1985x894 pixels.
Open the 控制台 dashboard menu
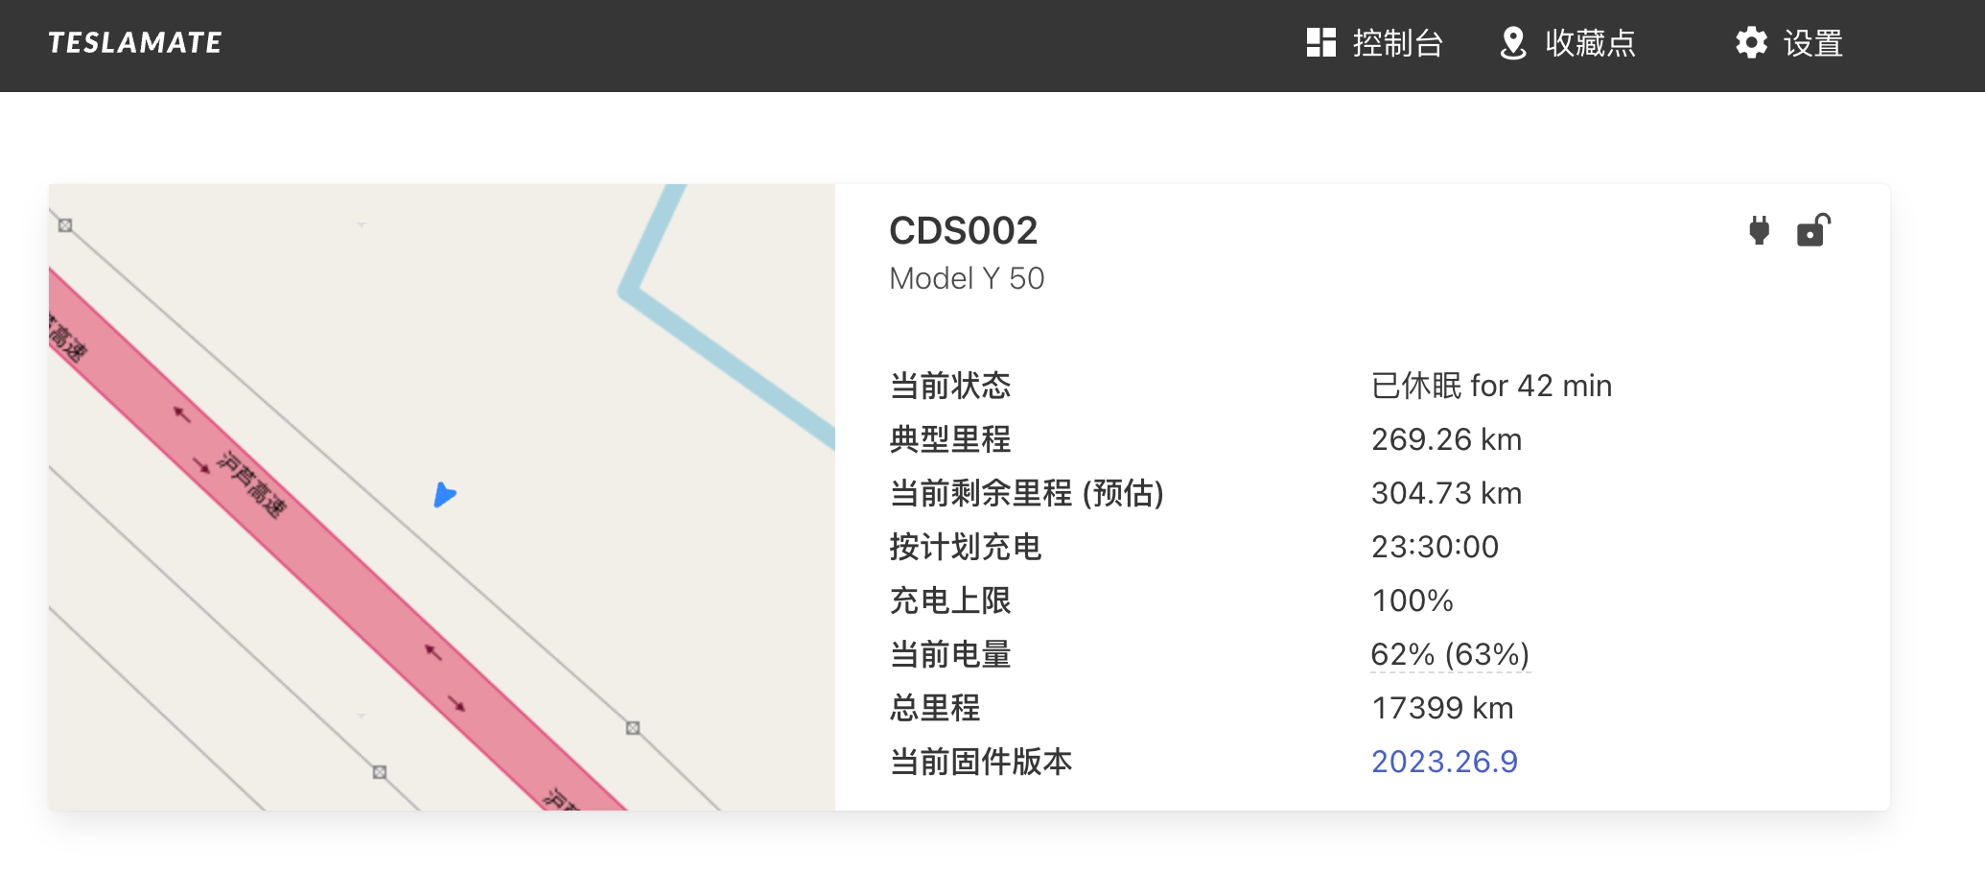pos(1375,43)
